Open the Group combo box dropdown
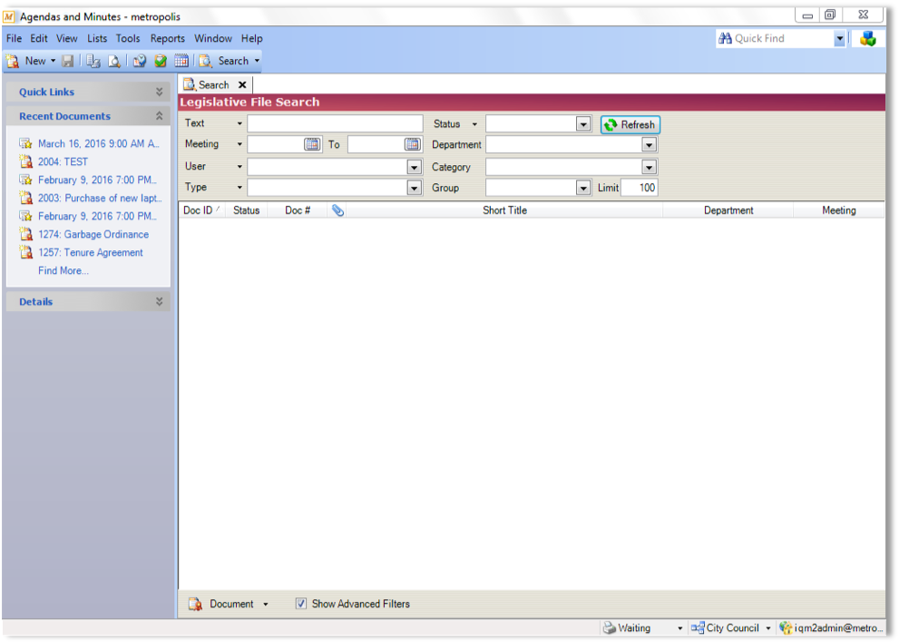The height and width of the screenshot is (642, 899). (583, 188)
